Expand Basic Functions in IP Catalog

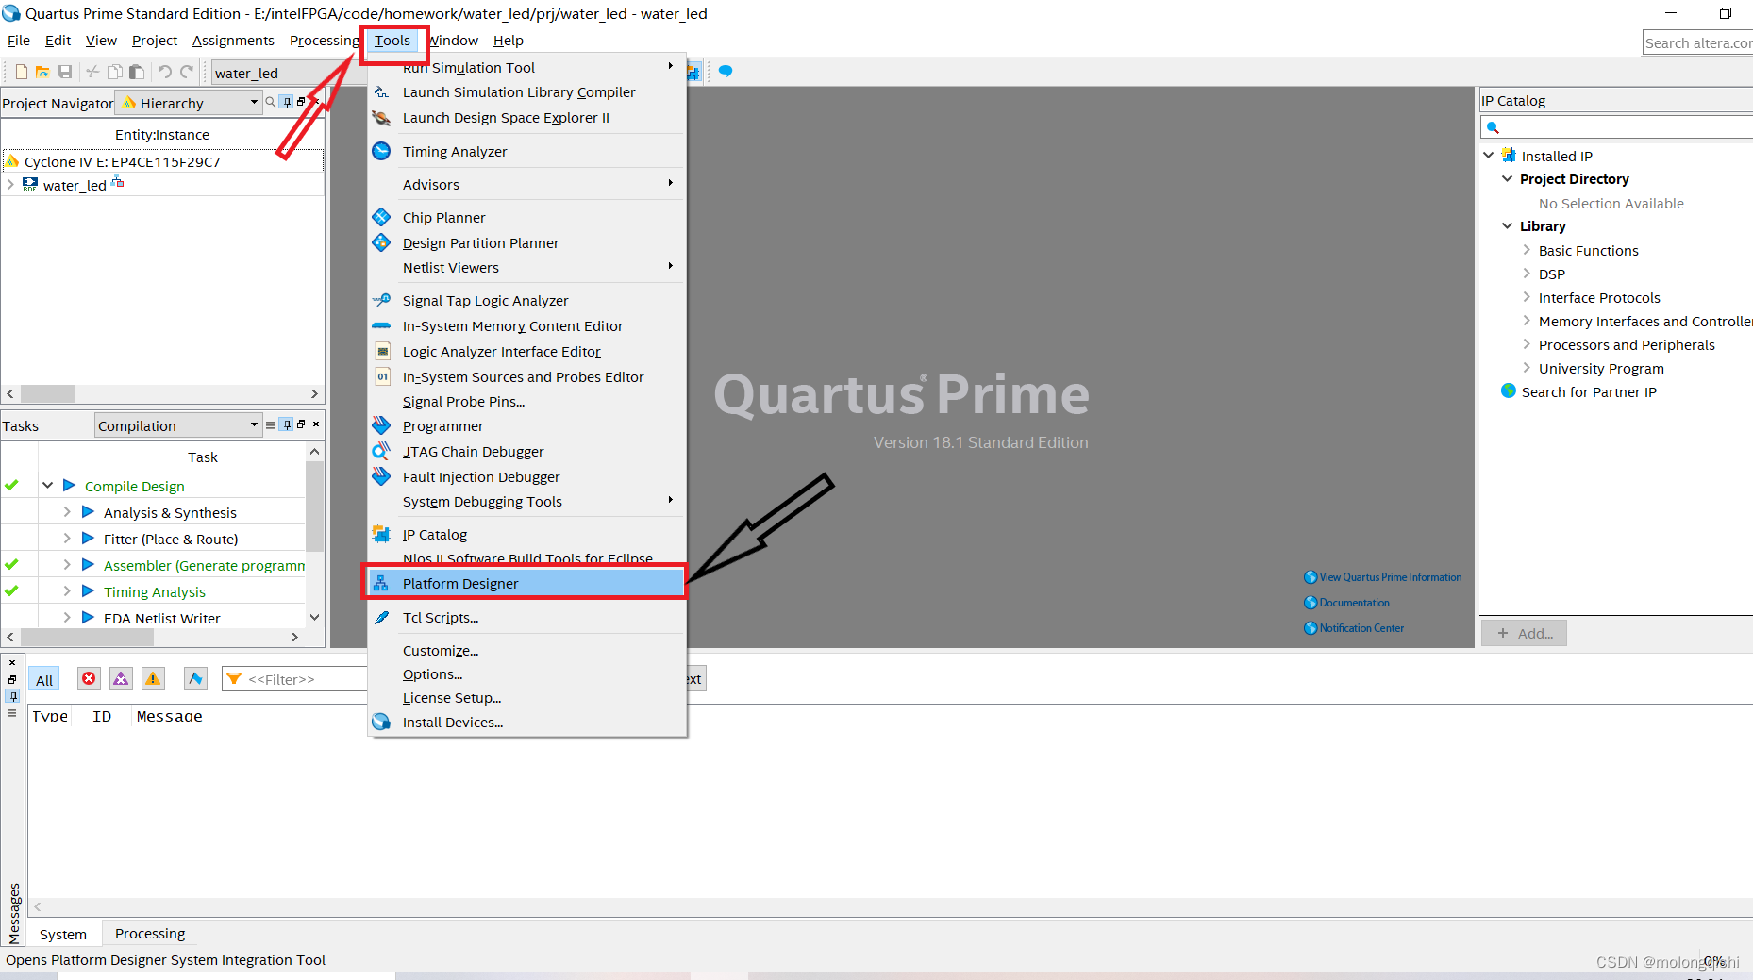[1527, 250]
